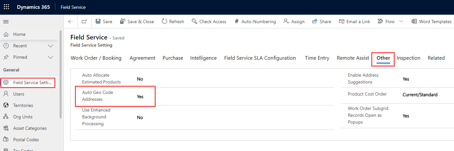Click the sidebar vertical scrollbar
Viewport: 454px width, 151px height.
[60, 74]
